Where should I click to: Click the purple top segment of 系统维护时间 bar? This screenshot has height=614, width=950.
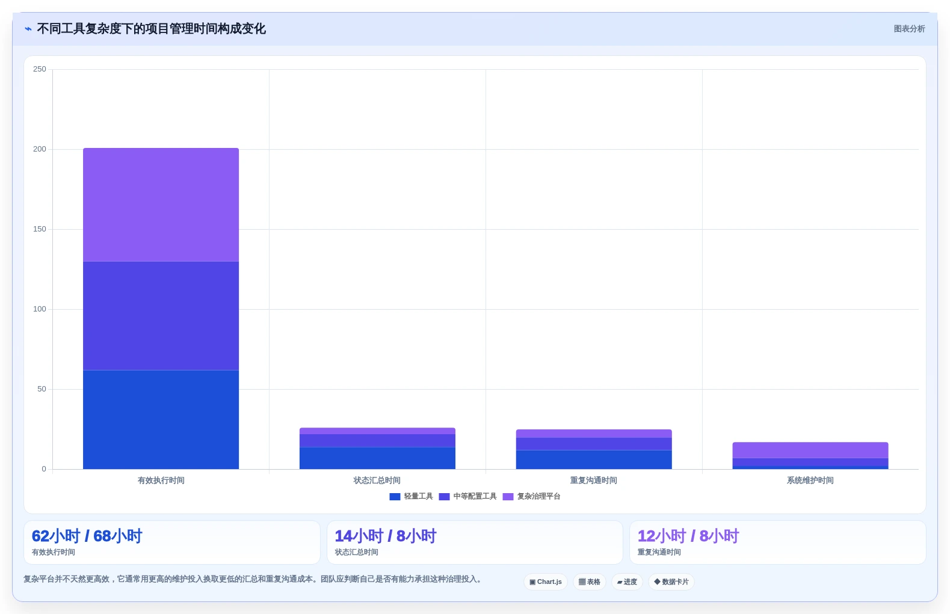click(810, 450)
